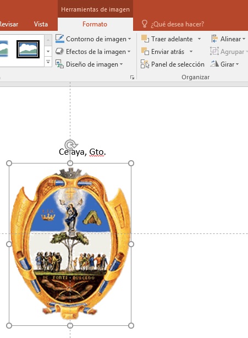Click the Diseño de imagen label
The width and height of the screenshot is (248, 338).
92,64
